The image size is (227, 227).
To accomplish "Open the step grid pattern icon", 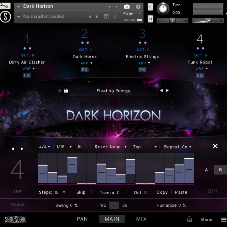I will [x=80, y=147].
